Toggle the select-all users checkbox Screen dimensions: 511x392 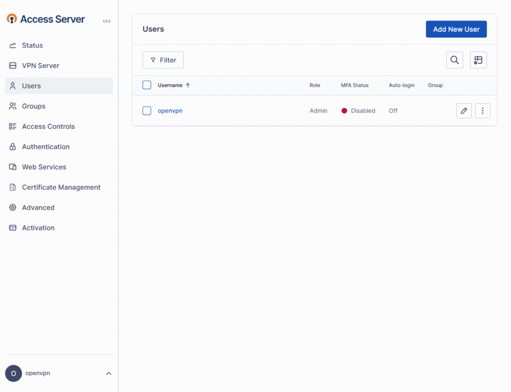tap(147, 85)
